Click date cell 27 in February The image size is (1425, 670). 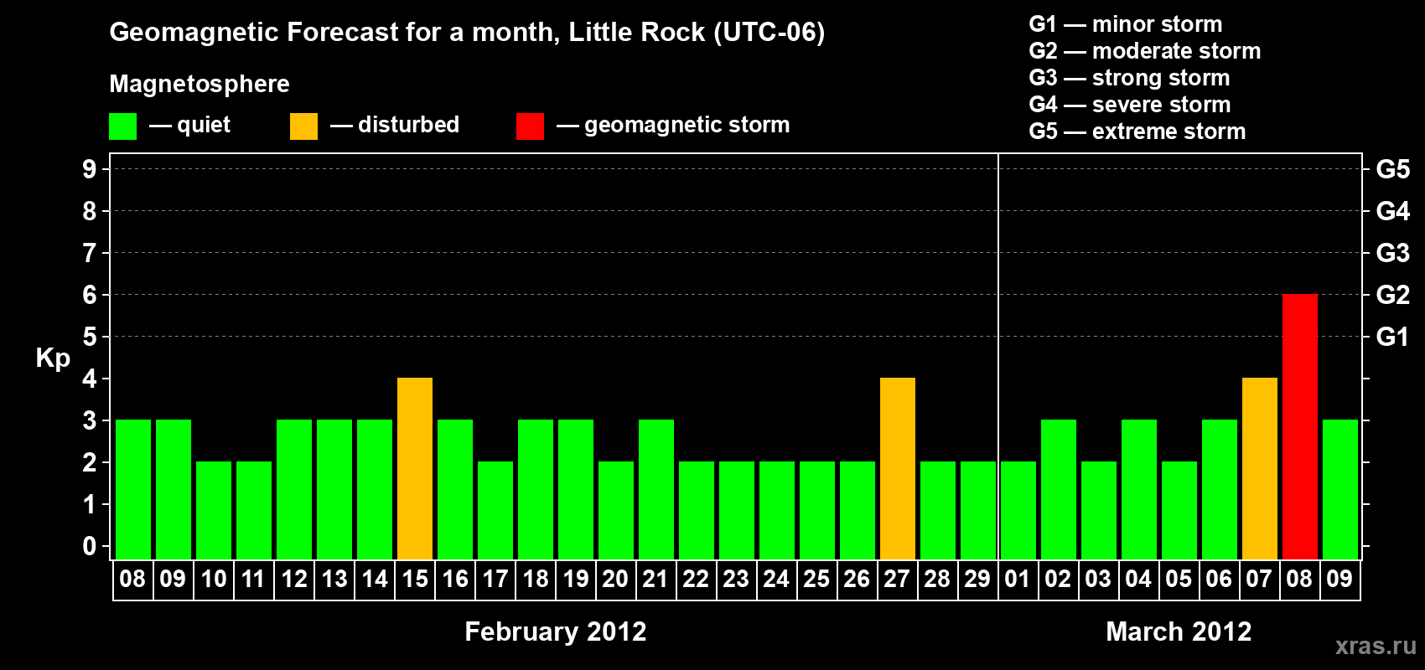pos(897,580)
